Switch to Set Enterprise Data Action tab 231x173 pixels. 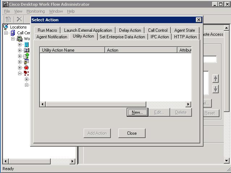122,37
